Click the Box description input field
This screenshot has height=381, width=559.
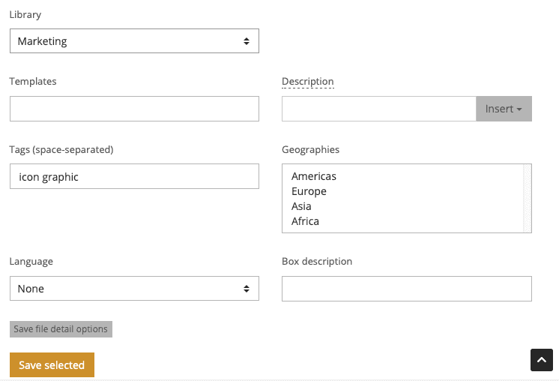click(407, 289)
